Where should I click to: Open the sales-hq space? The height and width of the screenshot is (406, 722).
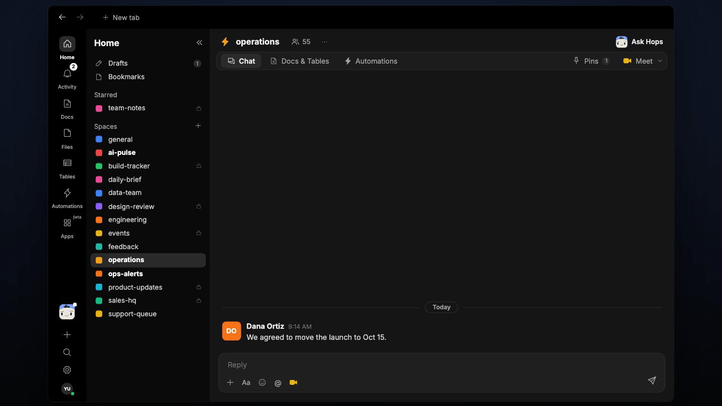[x=148, y=300]
